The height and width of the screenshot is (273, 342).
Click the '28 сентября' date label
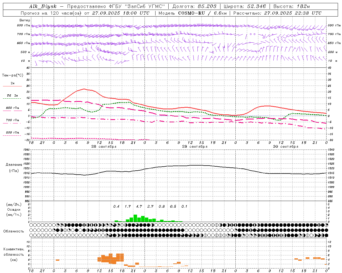tap(104, 147)
